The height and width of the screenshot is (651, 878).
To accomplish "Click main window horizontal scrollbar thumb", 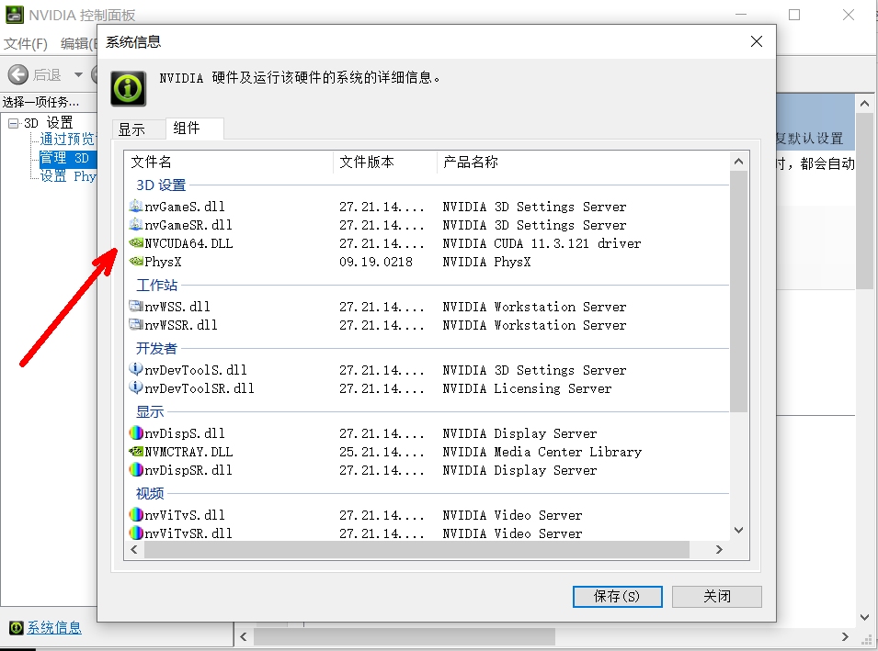I will click(405, 636).
